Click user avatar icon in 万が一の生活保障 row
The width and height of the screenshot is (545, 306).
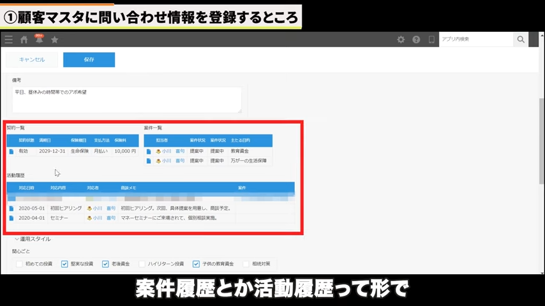tap(158, 161)
